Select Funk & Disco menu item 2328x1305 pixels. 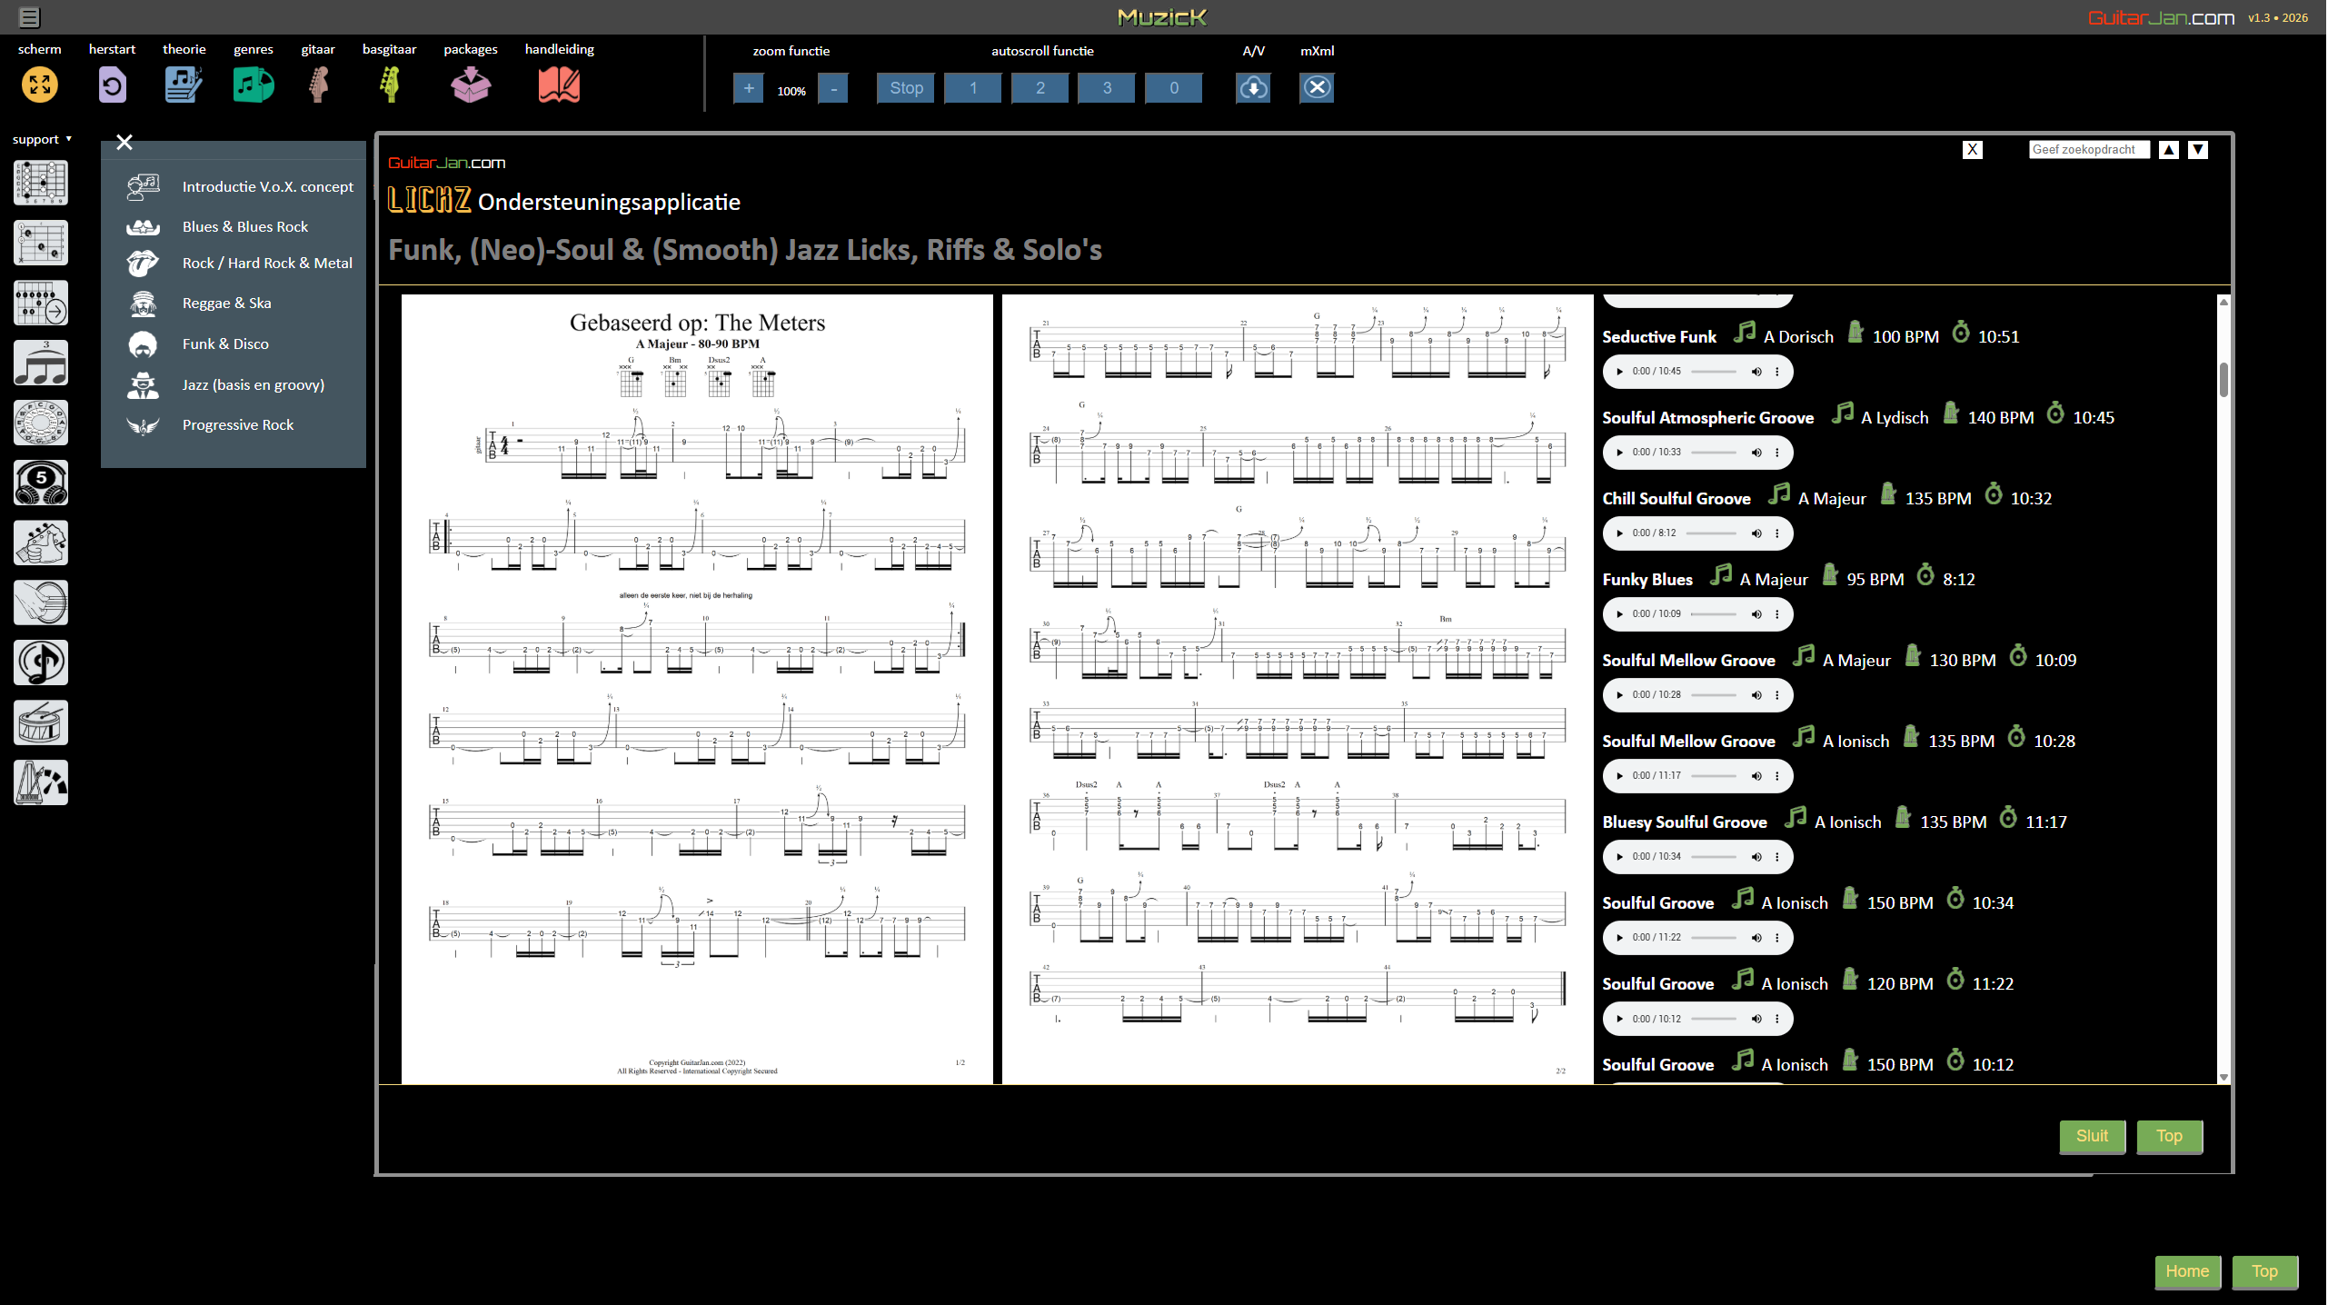coord(225,344)
